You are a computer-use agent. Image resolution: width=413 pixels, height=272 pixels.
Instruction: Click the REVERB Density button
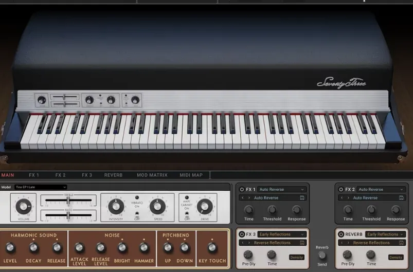click(x=396, y=257)
